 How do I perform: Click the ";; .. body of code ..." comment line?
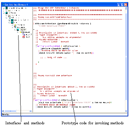pyautogui.click(x=54, y=57)
